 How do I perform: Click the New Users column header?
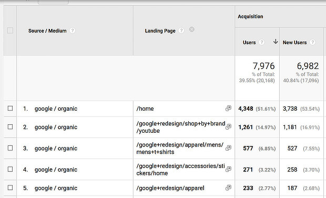click(x=294, y=43)
